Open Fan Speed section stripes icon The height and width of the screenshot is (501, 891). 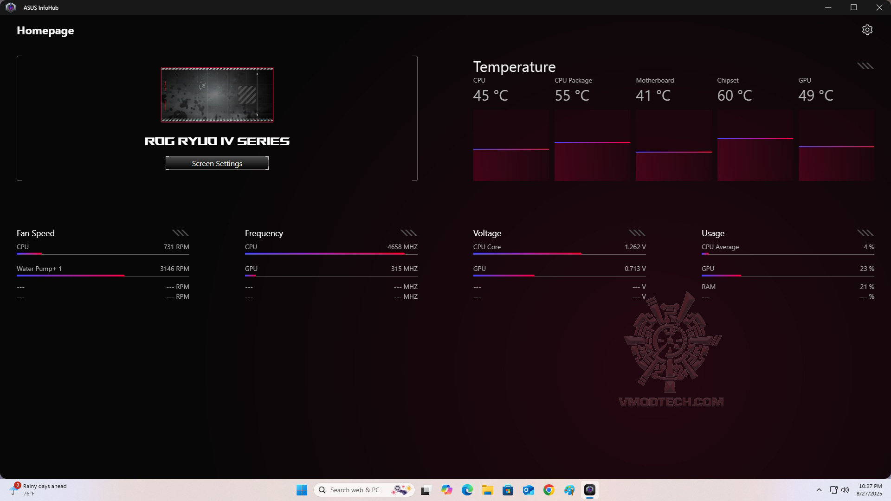point(180,233)
